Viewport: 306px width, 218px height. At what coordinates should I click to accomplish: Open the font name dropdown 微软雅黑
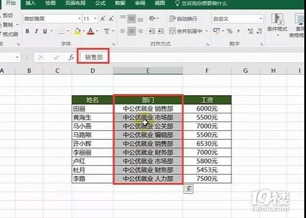[x=53, y=19]
